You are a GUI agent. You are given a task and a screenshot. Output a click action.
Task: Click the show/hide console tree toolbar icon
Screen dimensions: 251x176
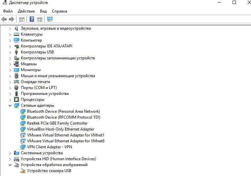click(21, 19)
